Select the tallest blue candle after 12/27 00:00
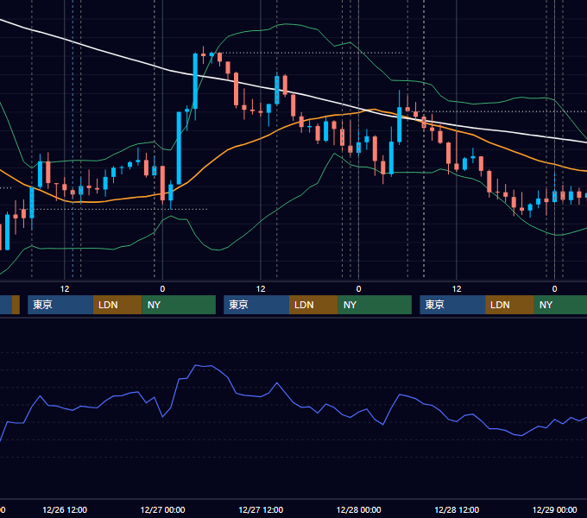 (179, 148)
